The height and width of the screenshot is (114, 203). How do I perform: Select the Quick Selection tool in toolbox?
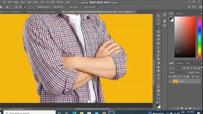(x=158, y=28)
